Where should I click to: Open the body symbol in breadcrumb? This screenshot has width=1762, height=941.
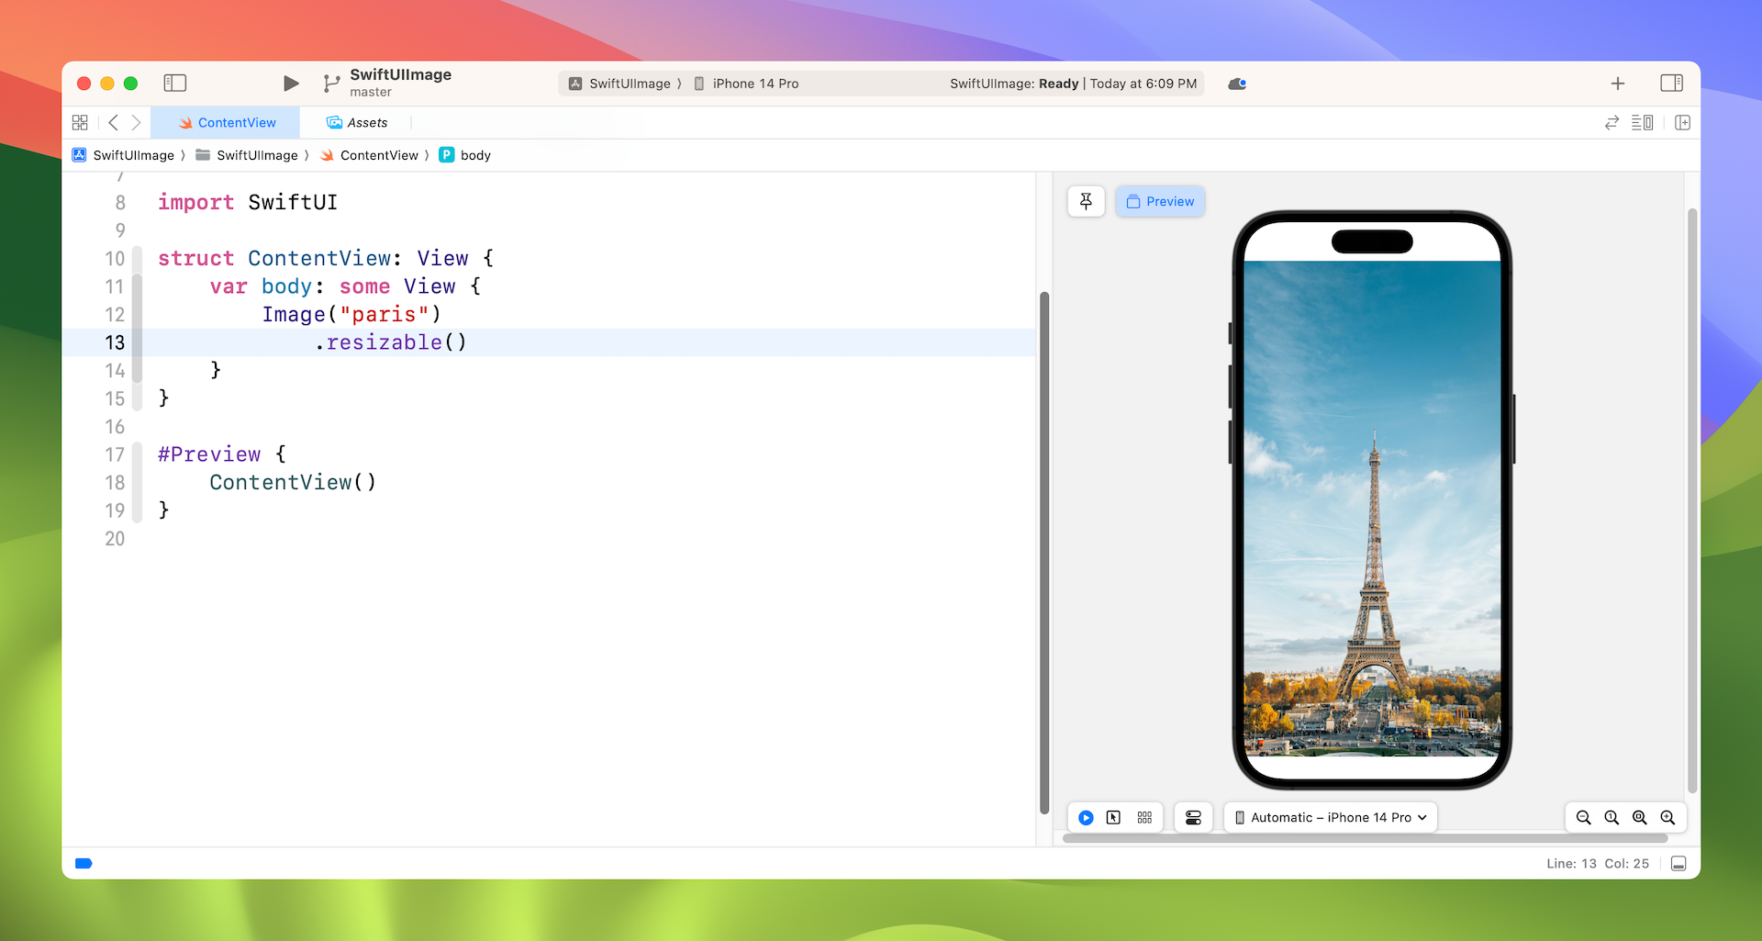click(x=465, y=155)
